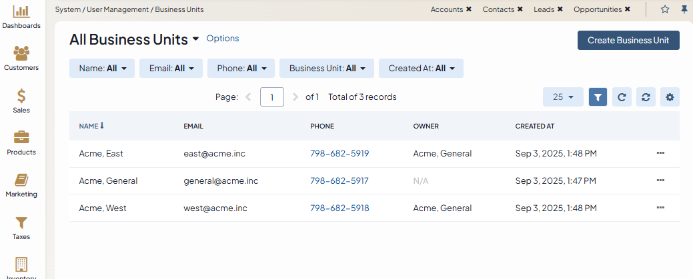Open the Products briefcase icon menu
Viewport: 693px width, 279px height.
21,142
